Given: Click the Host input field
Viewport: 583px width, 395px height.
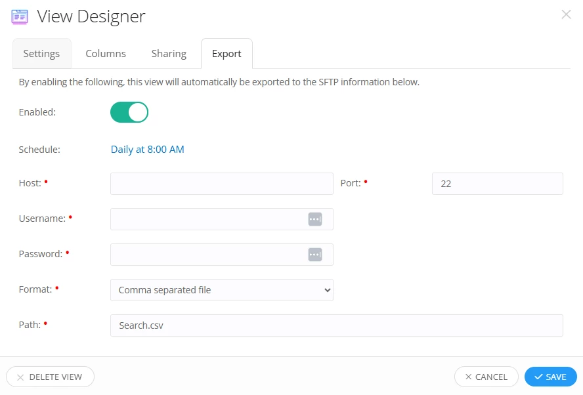Looking at the screenshot, I should (222, 184).
